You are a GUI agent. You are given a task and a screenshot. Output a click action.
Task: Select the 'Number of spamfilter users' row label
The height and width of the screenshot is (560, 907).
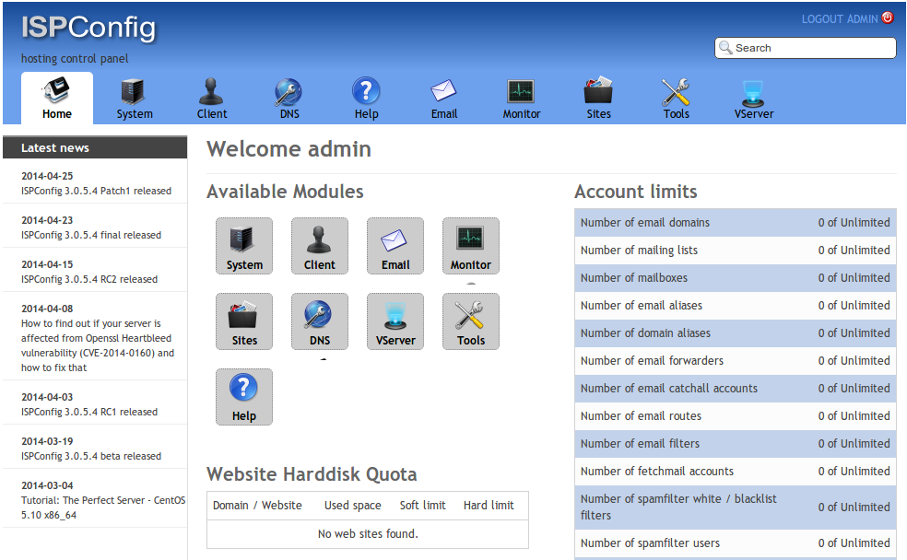650,543
